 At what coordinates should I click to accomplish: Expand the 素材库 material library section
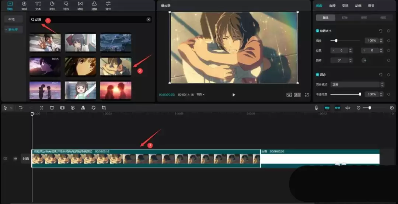click(14, 29)
